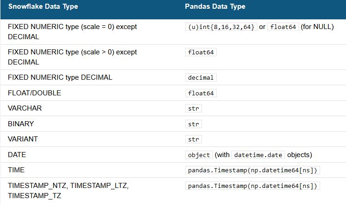This screenshot has width=346, height=205.
Task: Click the Pandas Data Type column header
Action: pyautogui.click(x=215, y=6)
